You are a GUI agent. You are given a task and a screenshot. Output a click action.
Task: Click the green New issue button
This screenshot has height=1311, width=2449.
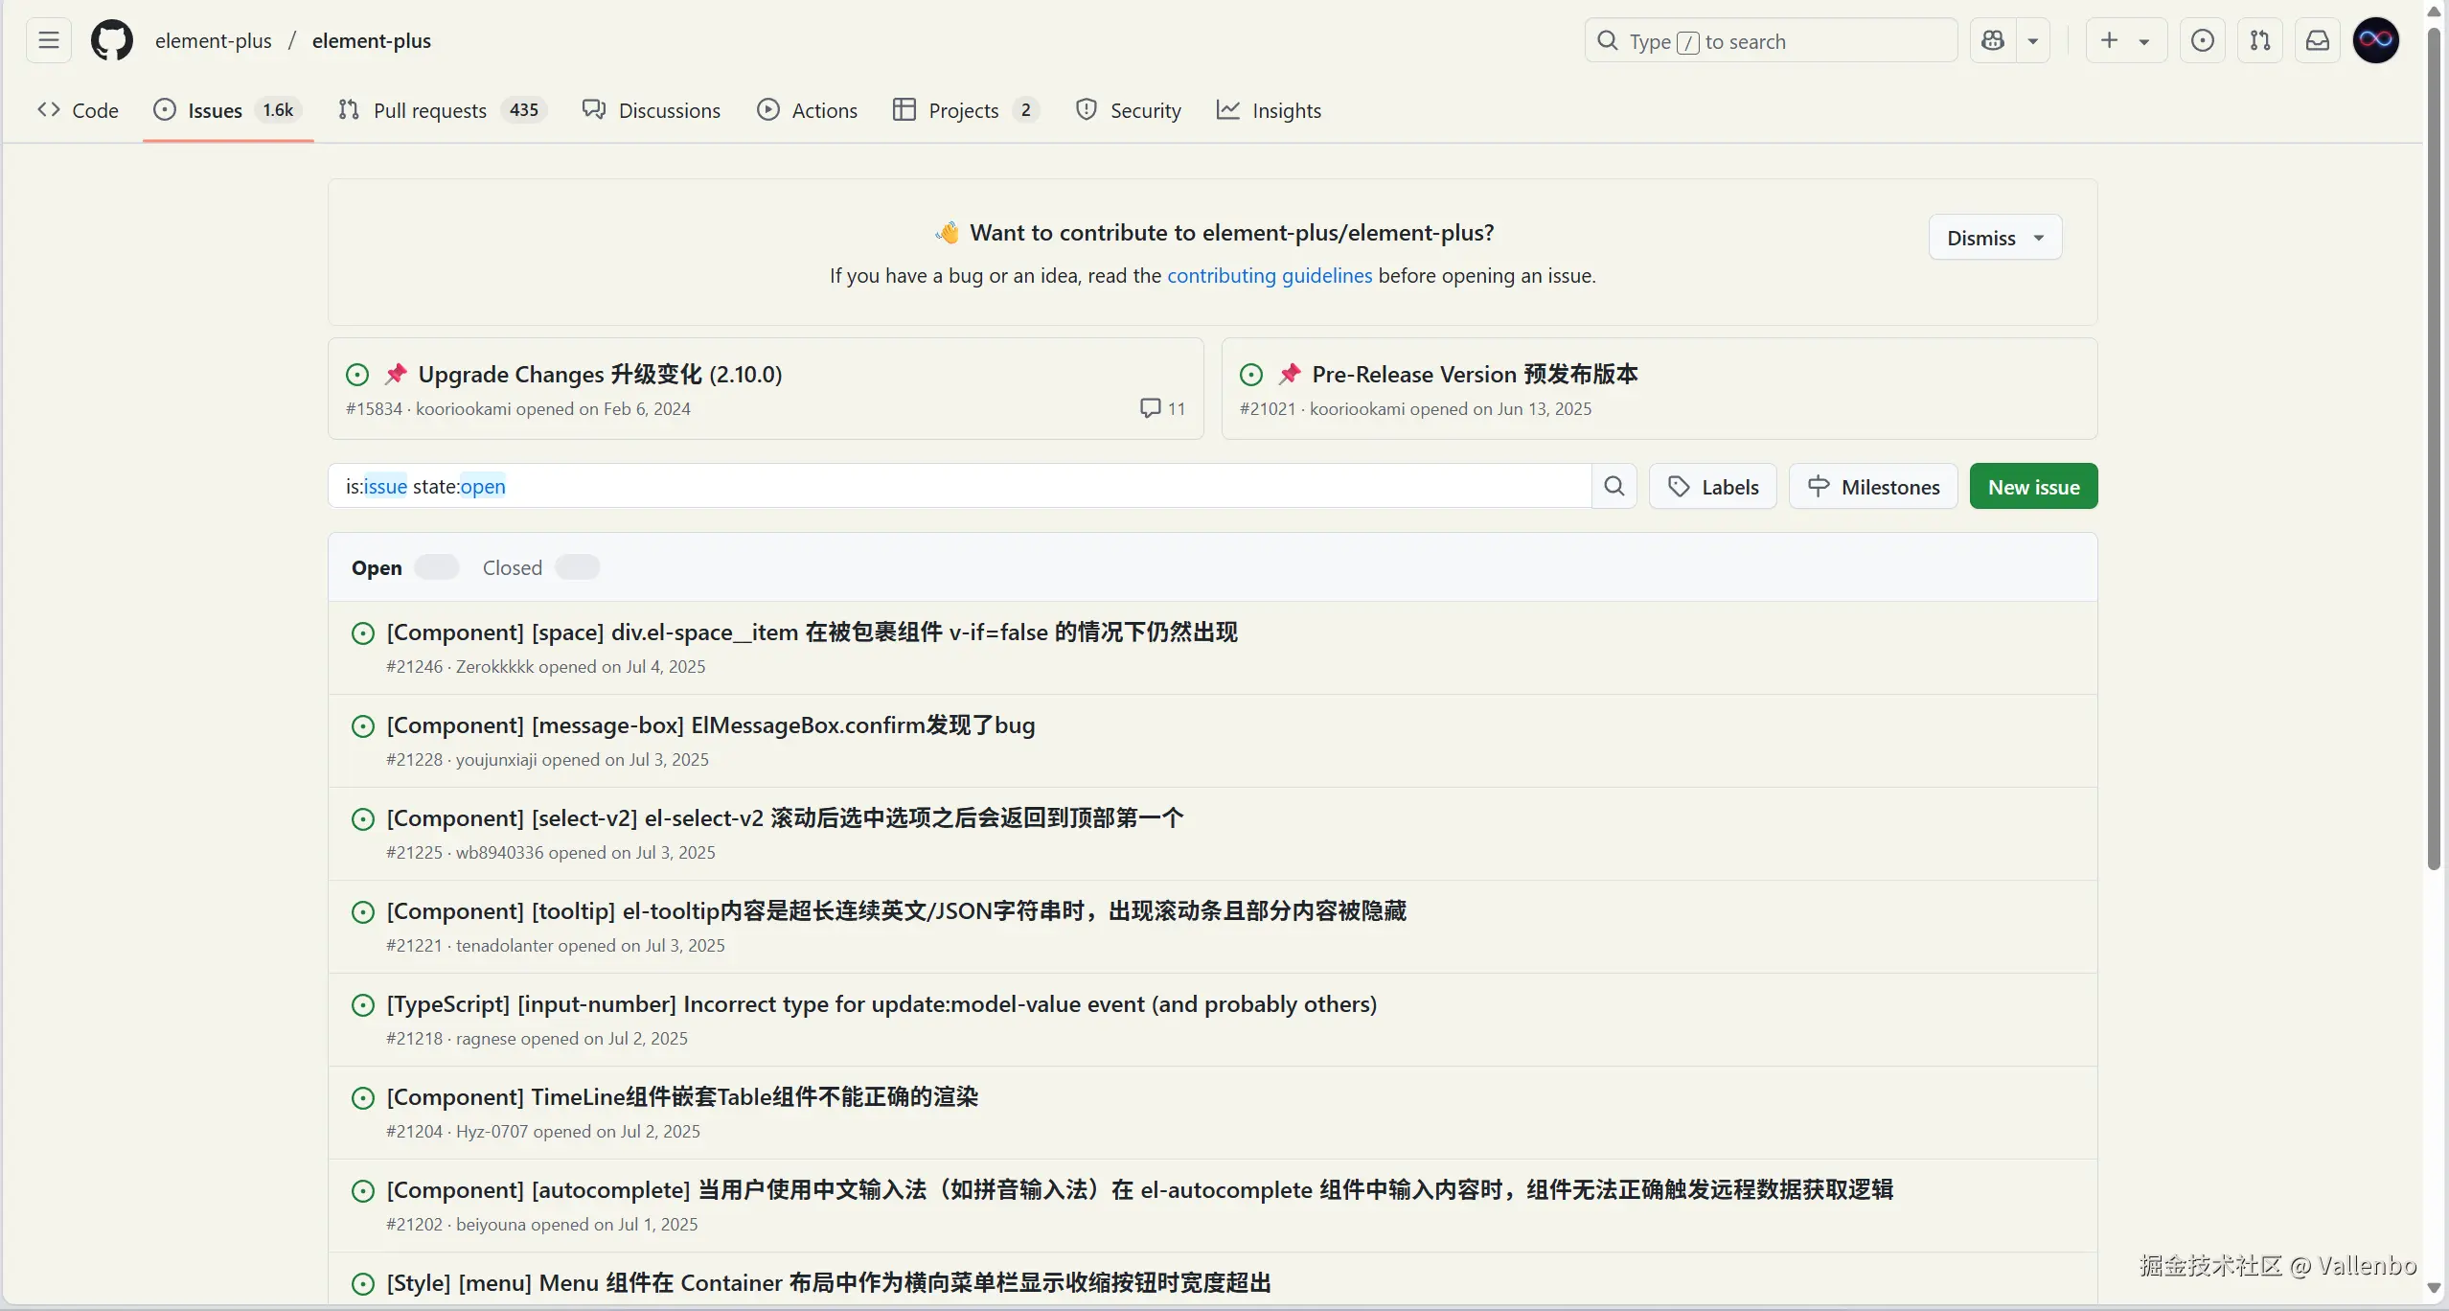2033,486
